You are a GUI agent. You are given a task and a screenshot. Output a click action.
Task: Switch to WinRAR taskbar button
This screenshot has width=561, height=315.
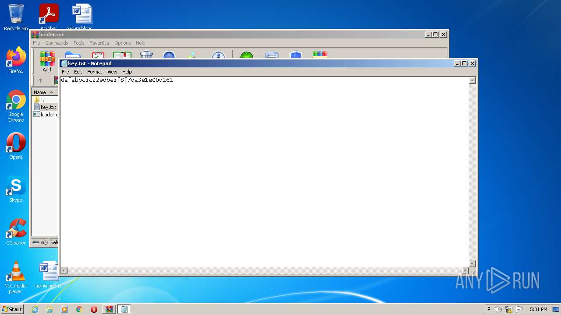109,309
